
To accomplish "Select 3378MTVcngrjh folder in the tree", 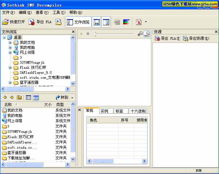I will coord(29,62).
